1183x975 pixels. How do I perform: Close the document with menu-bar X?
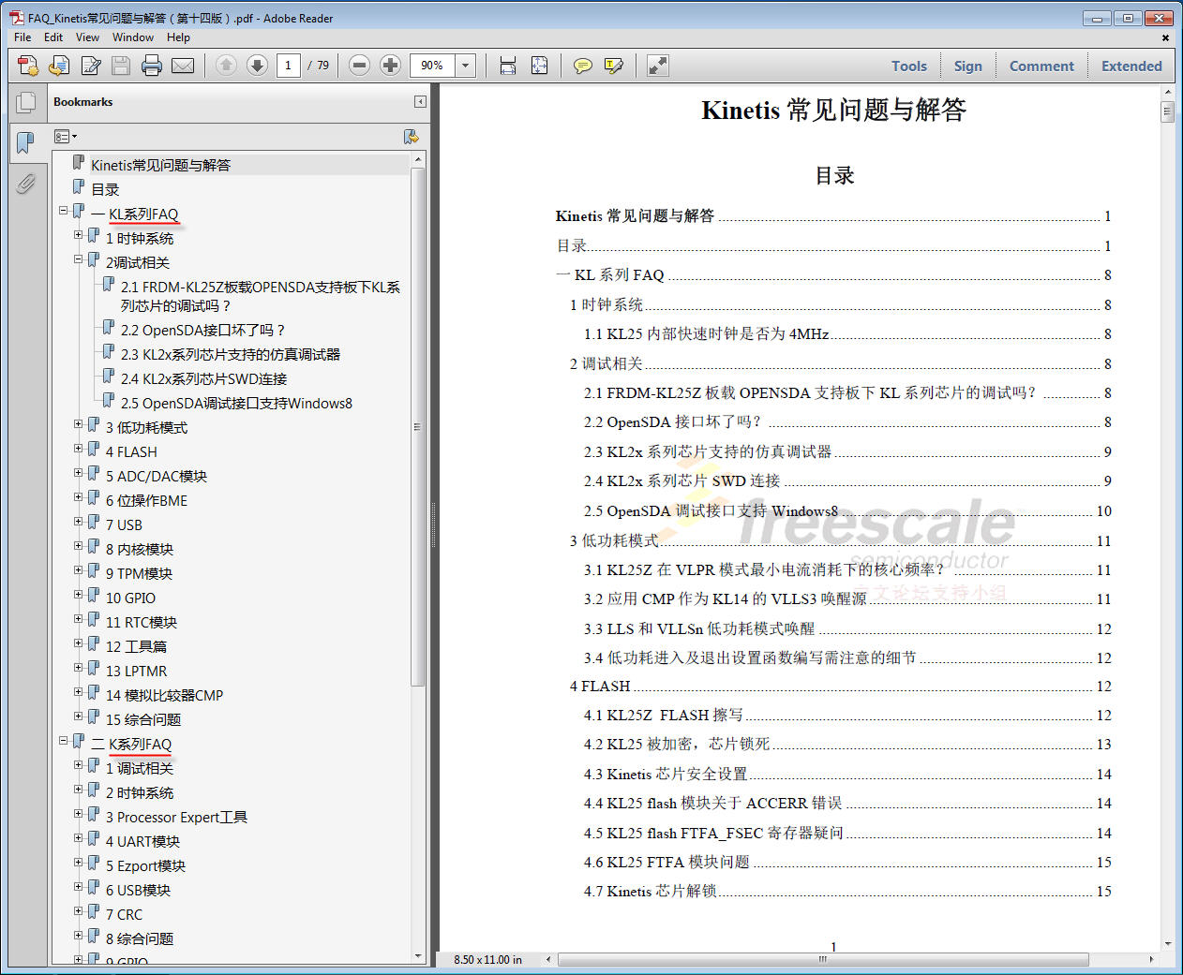[1165, 38]
